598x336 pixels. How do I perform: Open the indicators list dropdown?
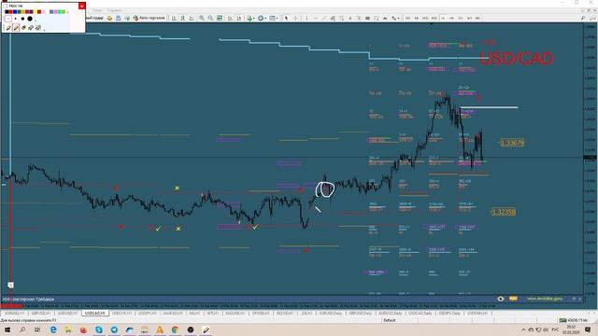250,18
